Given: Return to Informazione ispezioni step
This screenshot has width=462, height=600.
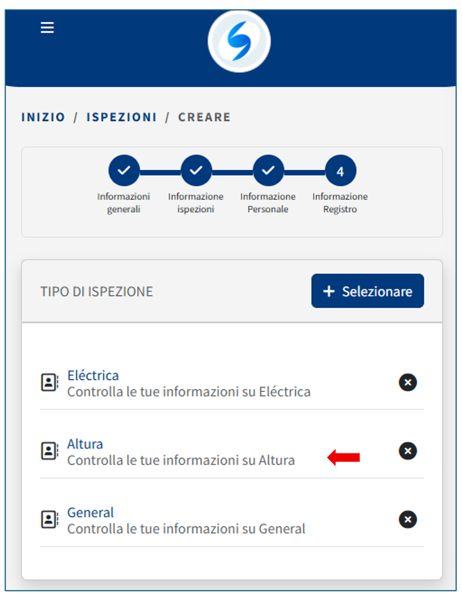Looking at the screenshot, I should click(x=196, y=171).
